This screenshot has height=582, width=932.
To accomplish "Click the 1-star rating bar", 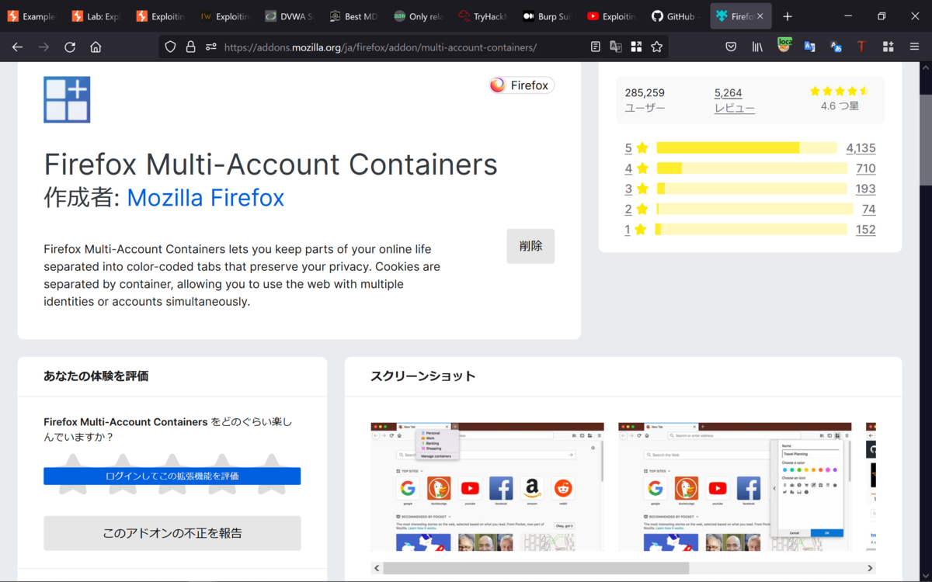I will point(752,229).
